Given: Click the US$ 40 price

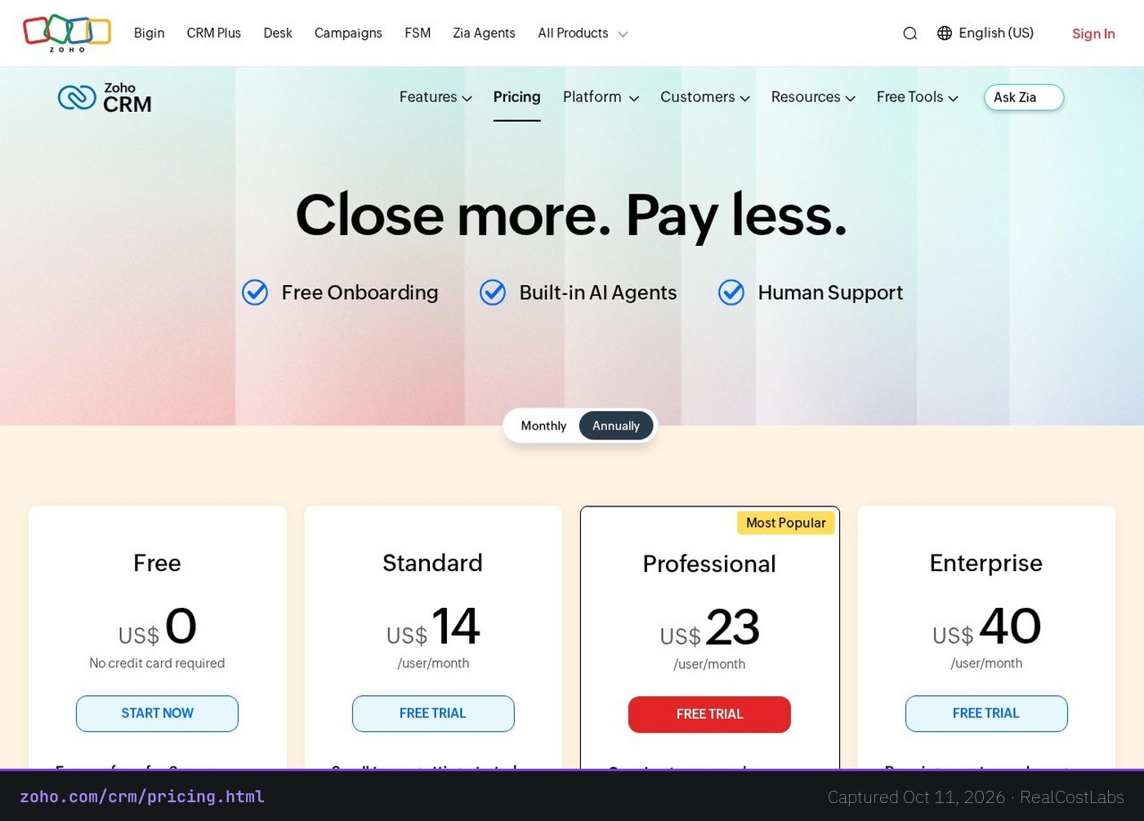Looking at the screenshot, I should click(x=986, y=627).
